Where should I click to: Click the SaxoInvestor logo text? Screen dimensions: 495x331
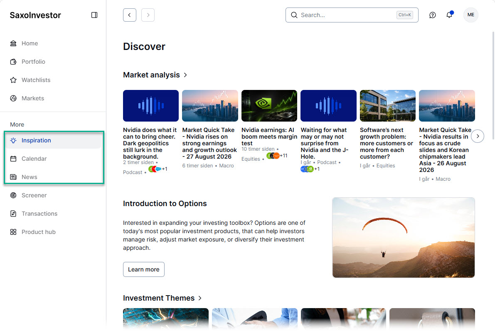pos(35,15)
